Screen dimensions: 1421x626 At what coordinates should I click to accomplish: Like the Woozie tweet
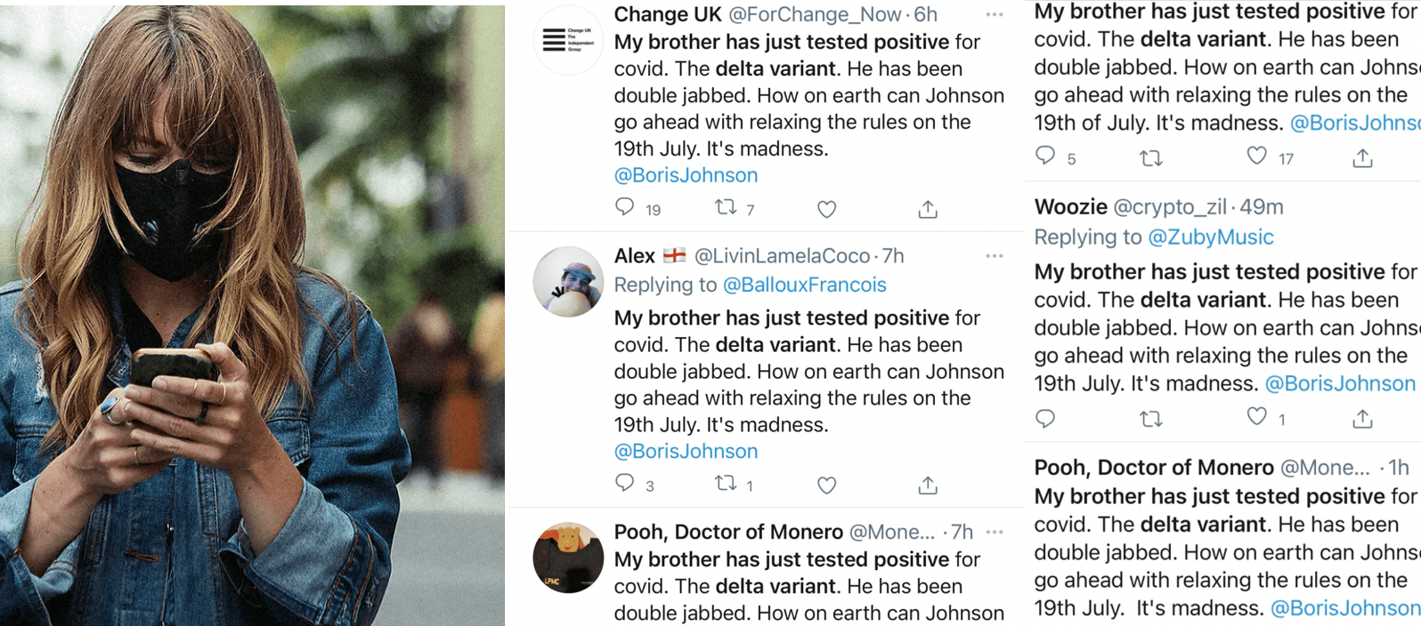click(1256, 416)
